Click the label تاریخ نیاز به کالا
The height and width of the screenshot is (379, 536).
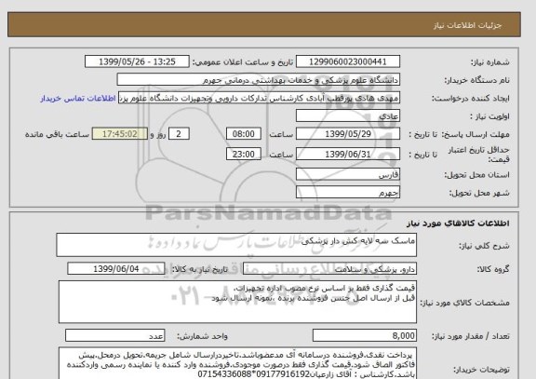tap(199, 269)
